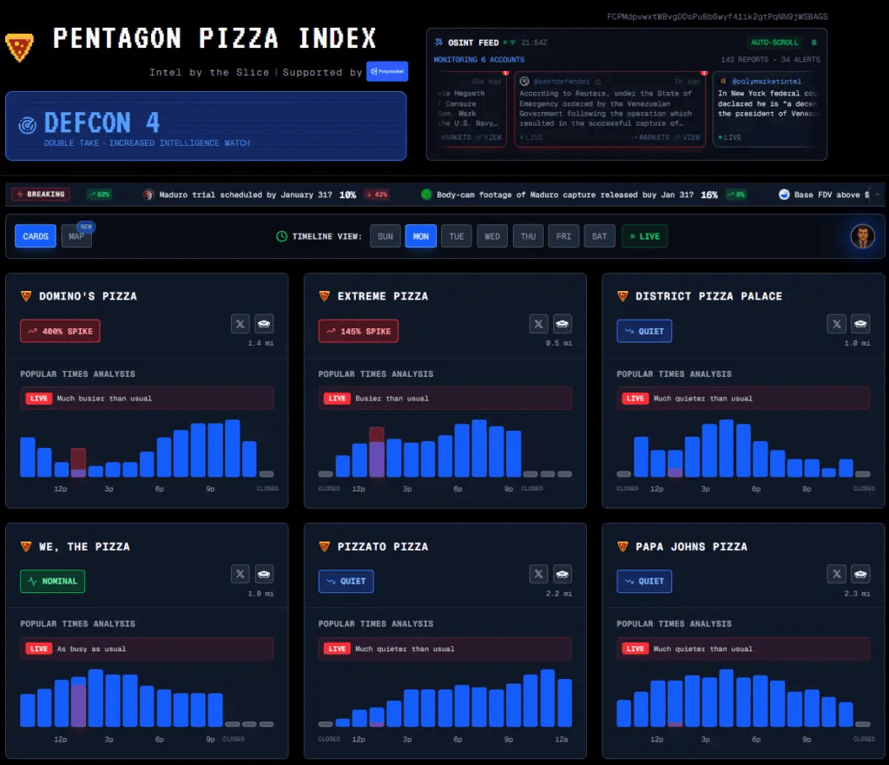889x765 pixels.
Task: Switch to the SUN timeline tab
Action: click(x=385, y=235)
